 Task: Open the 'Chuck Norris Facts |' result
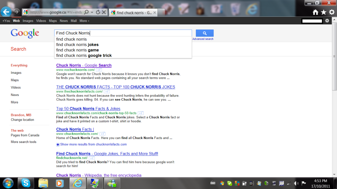tap(75, 129)
